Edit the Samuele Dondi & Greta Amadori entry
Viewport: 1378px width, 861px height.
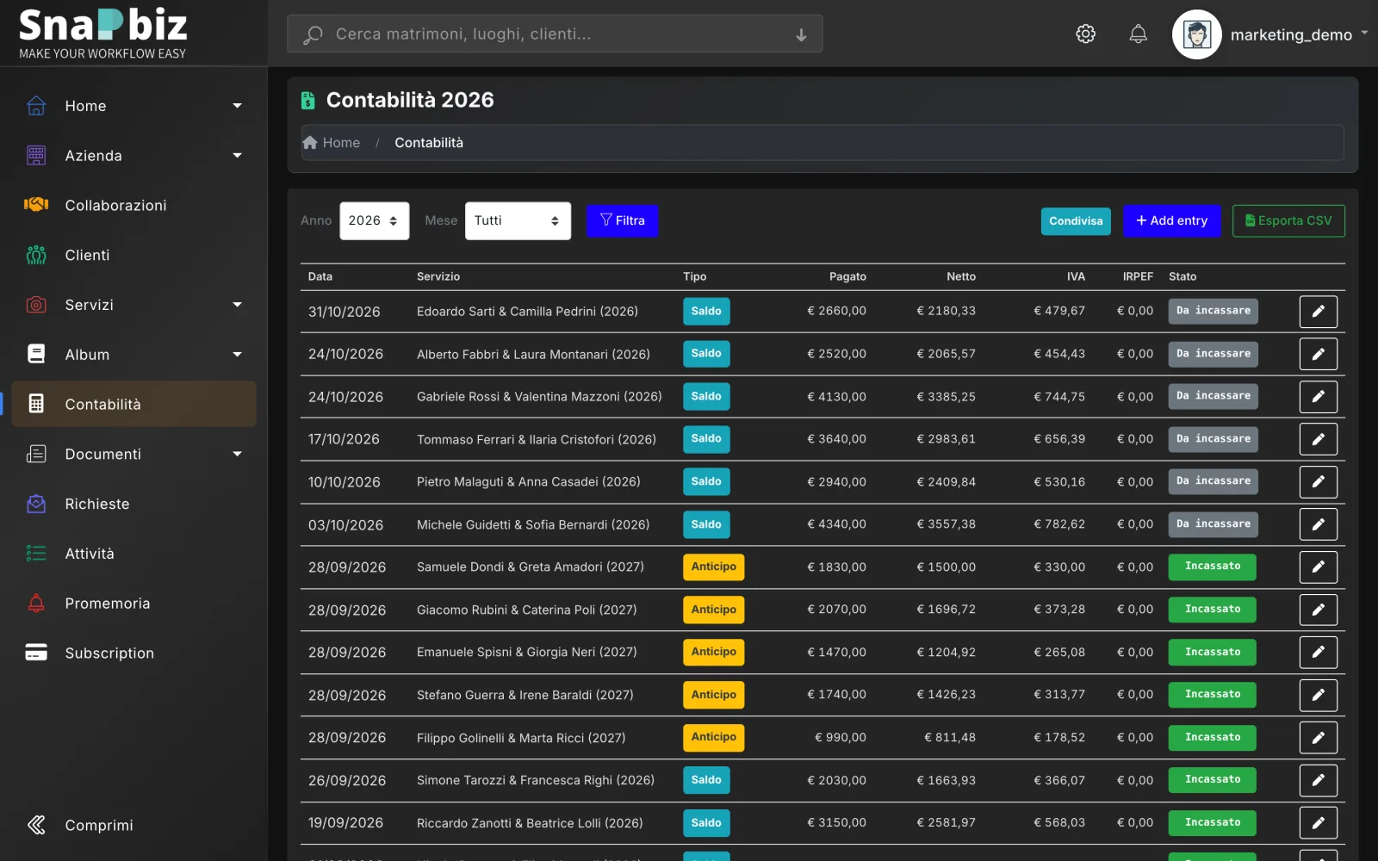(x=1318, y=567)
